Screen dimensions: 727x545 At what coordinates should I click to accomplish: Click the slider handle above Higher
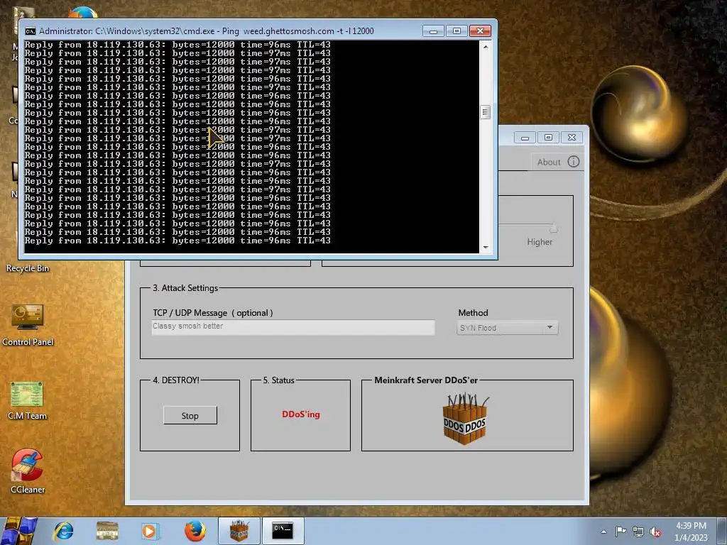point(553,228)
